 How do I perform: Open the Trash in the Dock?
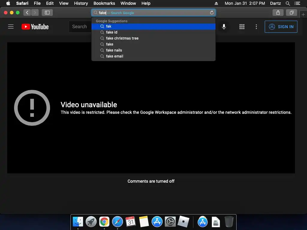tap(229, 222)
